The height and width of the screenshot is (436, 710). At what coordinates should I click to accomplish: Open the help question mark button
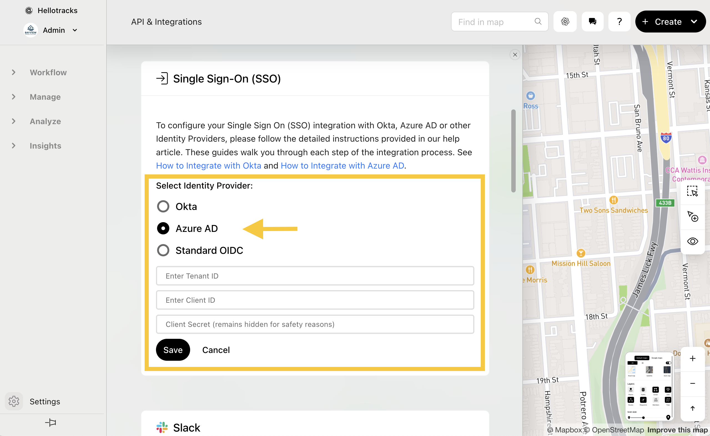(619, 21)
